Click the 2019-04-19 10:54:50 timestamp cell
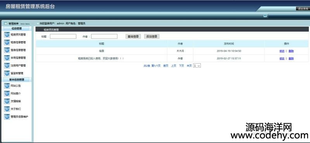Viewport: 310px width, 143px height. pos(229,51)
